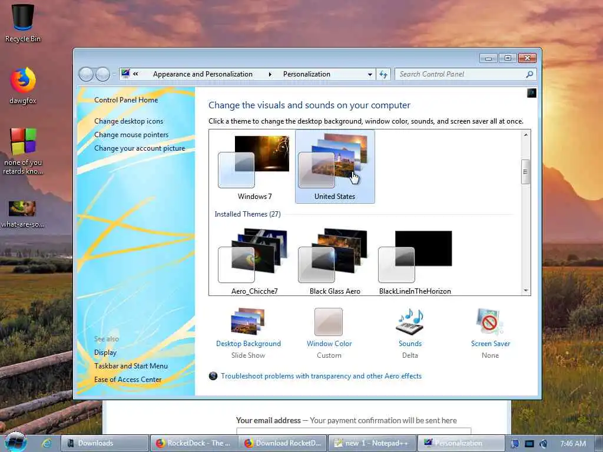This screenshot has height=452, width=603.
Task: Click the Desktop Background slideshow icon
Action: pyautogui.click(x=248, y=321)
